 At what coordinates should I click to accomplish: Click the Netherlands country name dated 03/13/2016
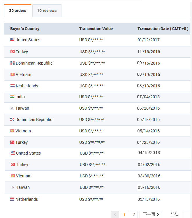27,199
